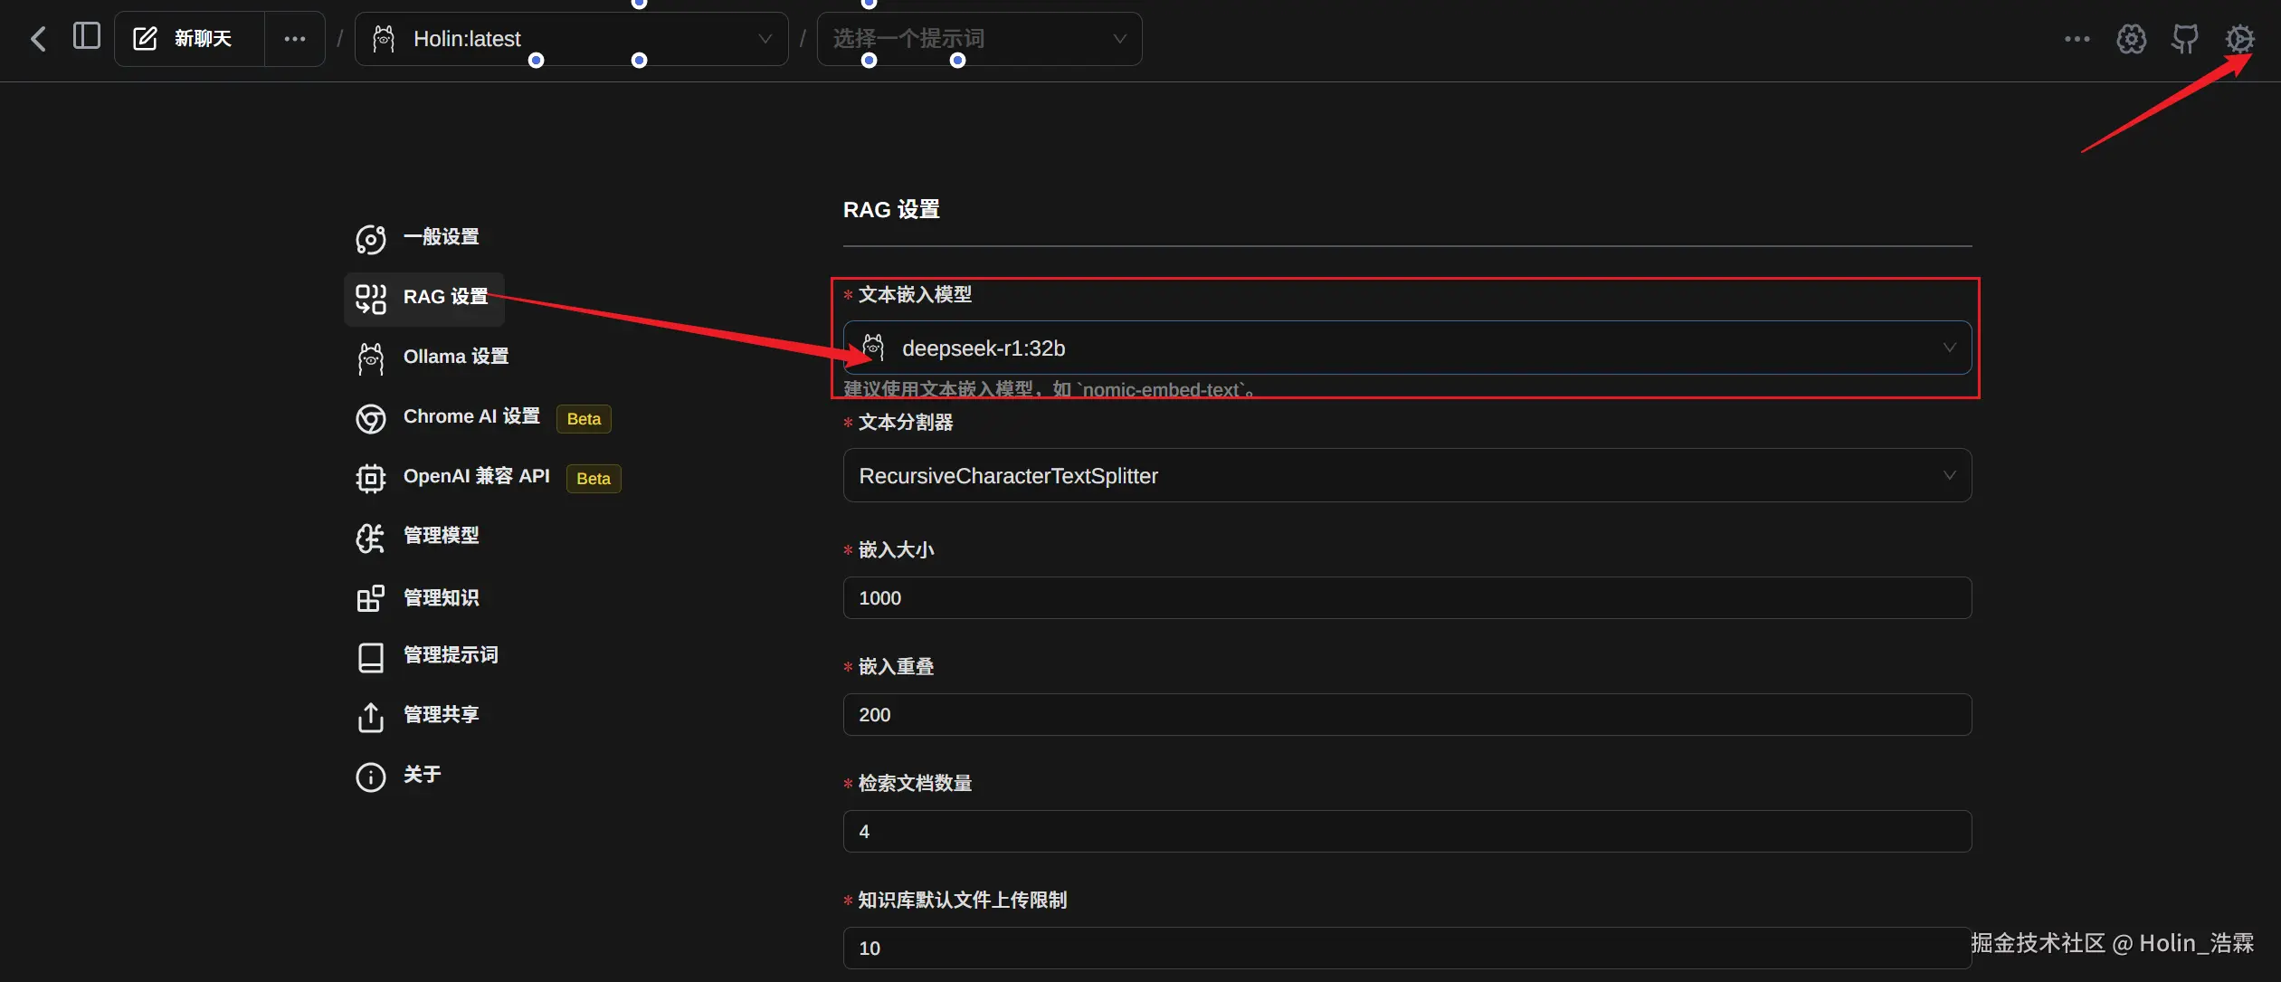Open Chrome AI 设置 Beta section

coord(470,416)
